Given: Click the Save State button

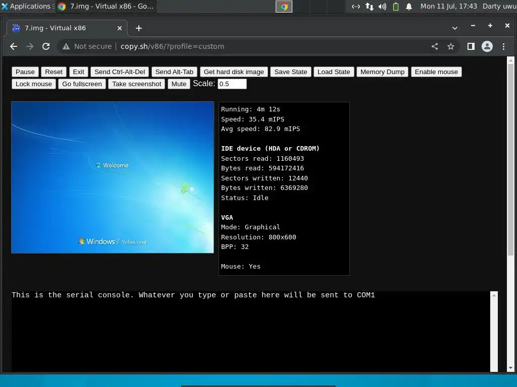Looking at the screenshot, I should pyautogui.click(x=291, y=72).
